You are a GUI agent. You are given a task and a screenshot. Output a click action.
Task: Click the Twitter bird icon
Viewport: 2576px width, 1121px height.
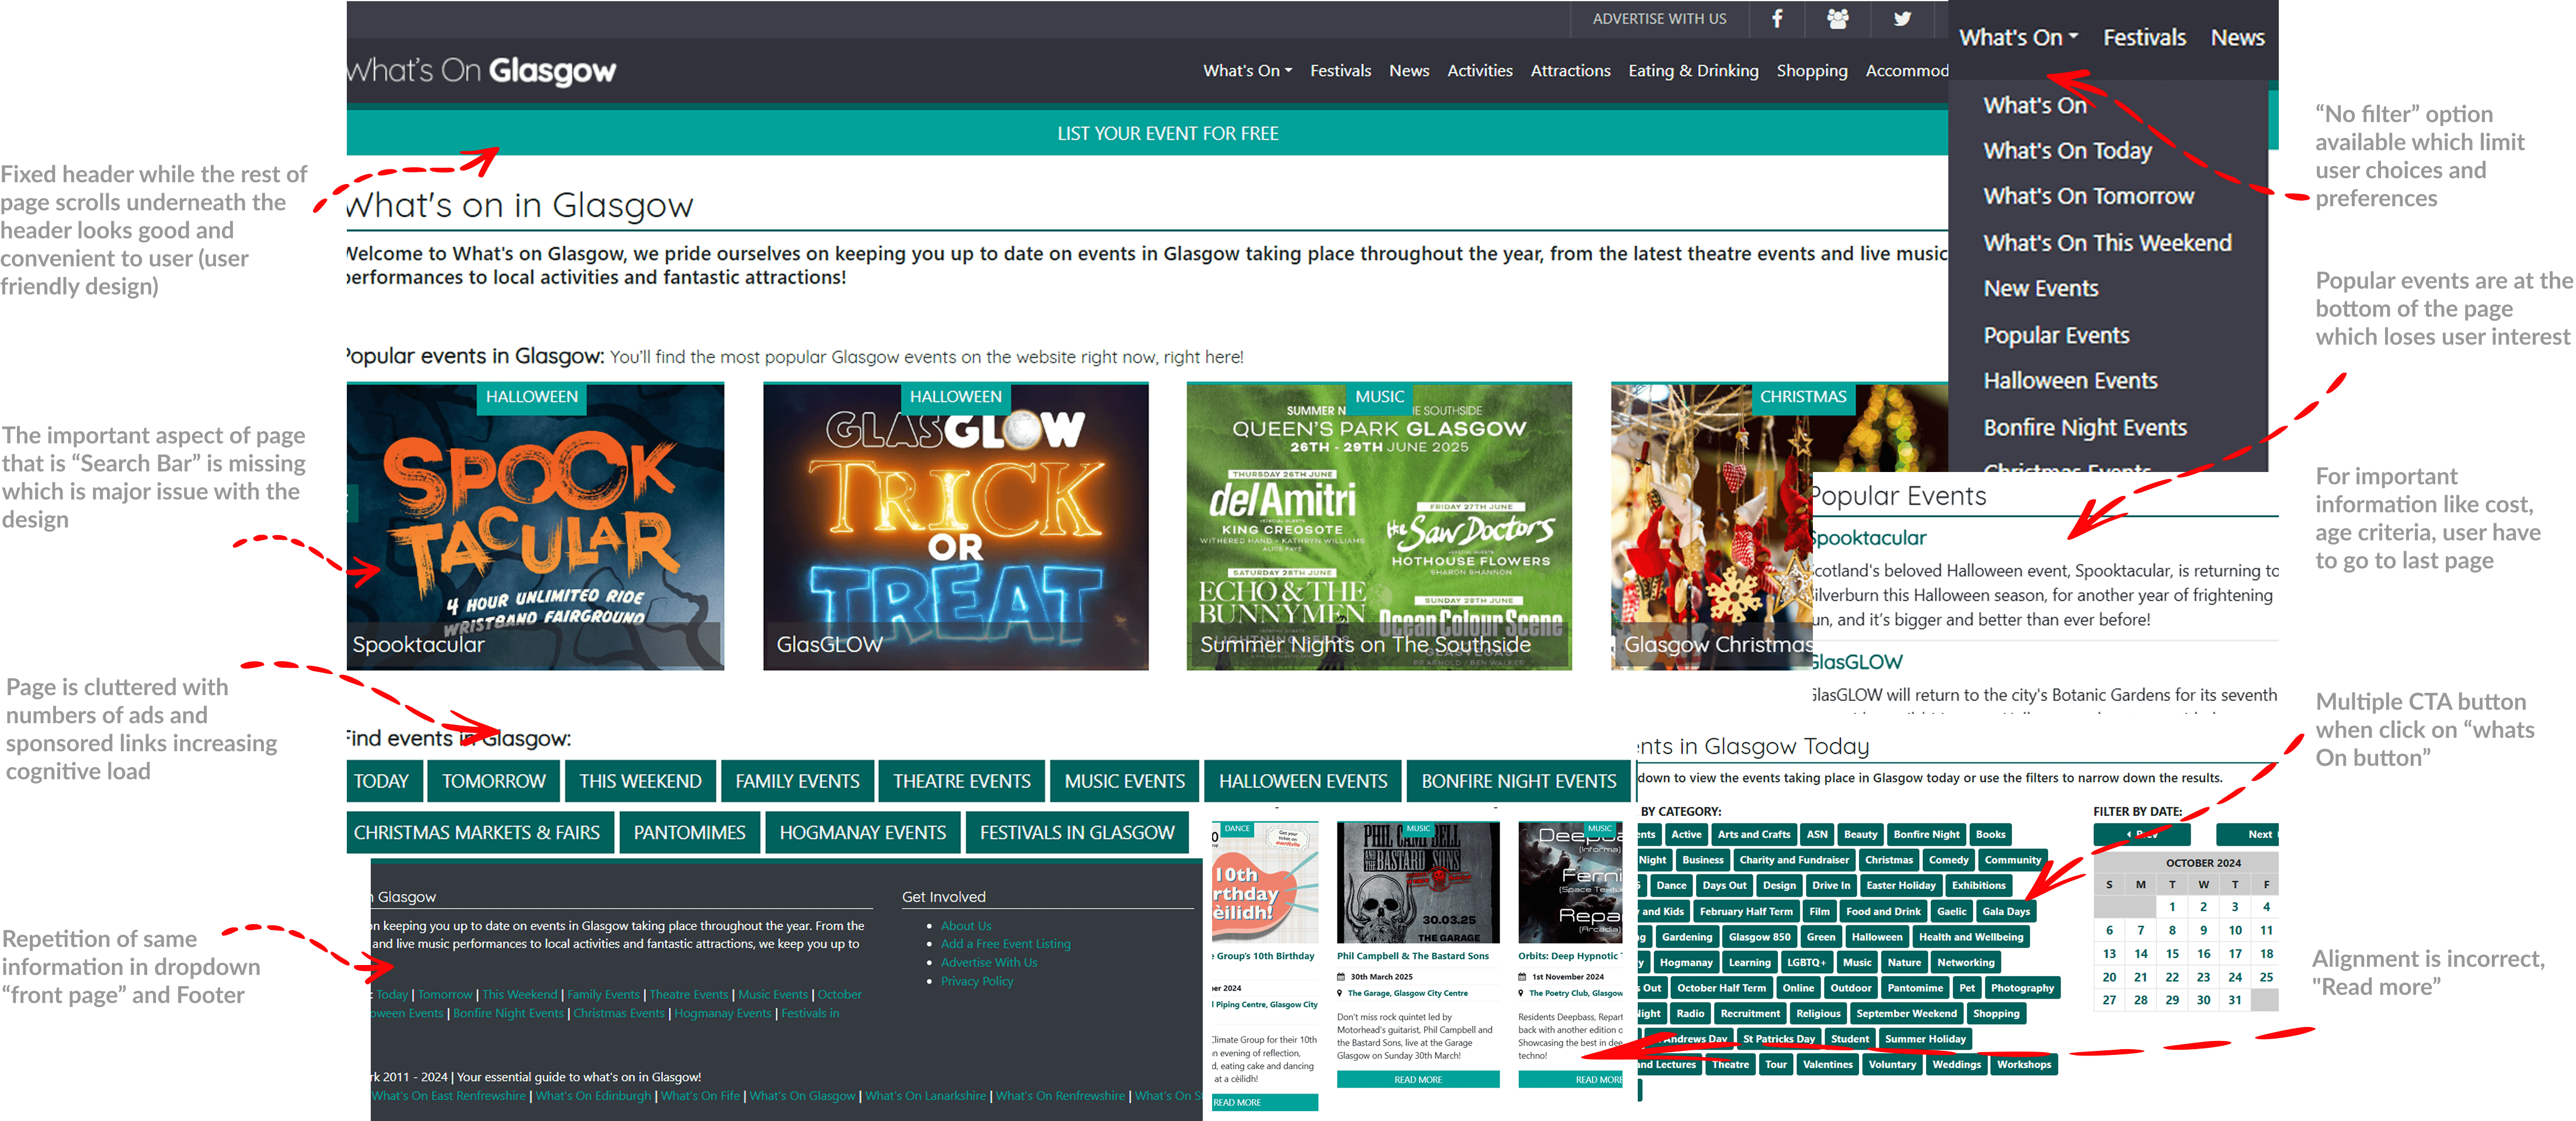(x=1902, y=19)
